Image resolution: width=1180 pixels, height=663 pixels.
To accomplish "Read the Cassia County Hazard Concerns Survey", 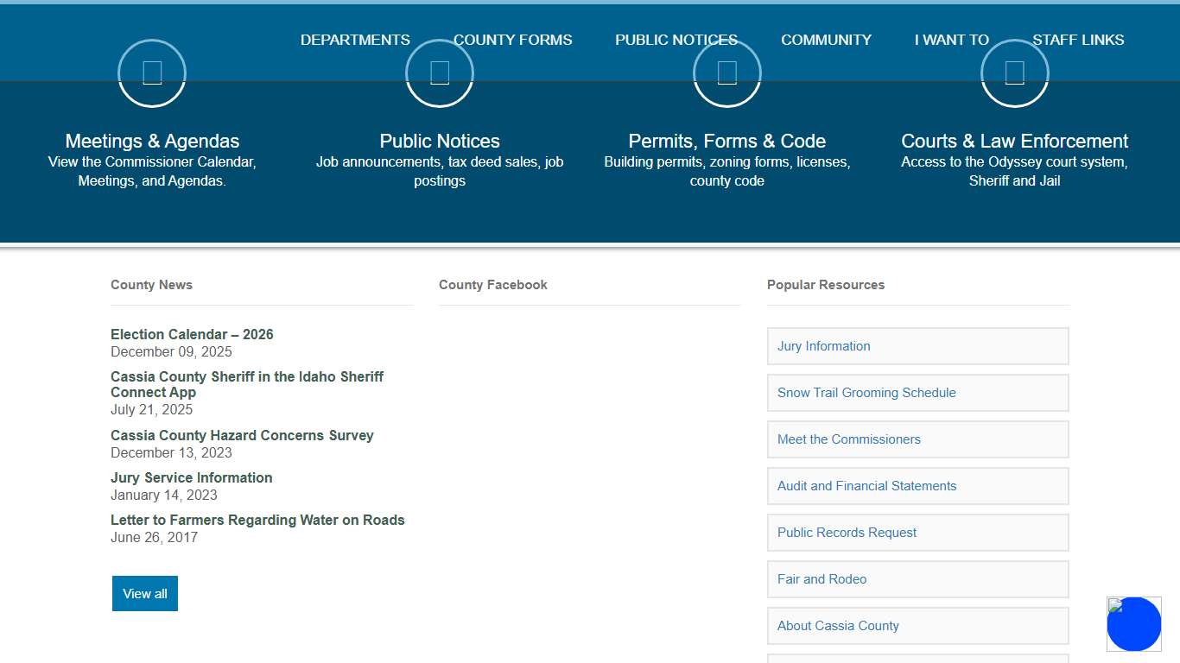I will coord(242,435).
